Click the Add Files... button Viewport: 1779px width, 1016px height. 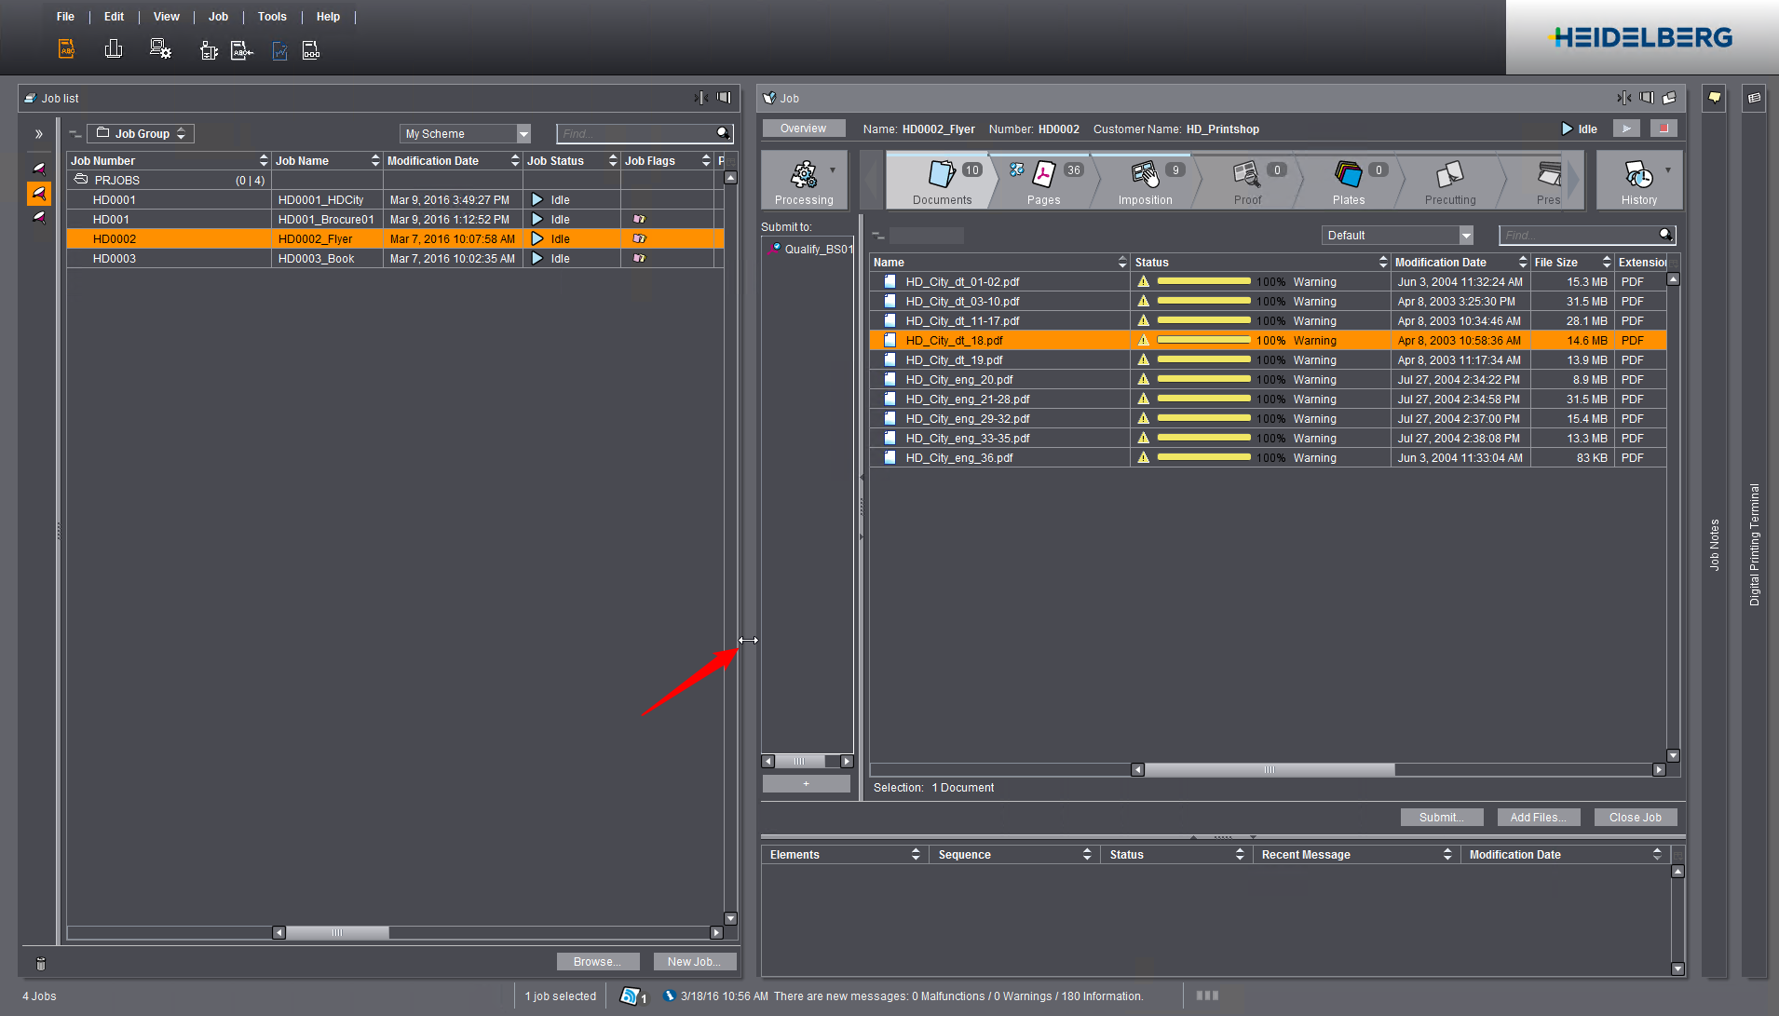click(1538, 818)
